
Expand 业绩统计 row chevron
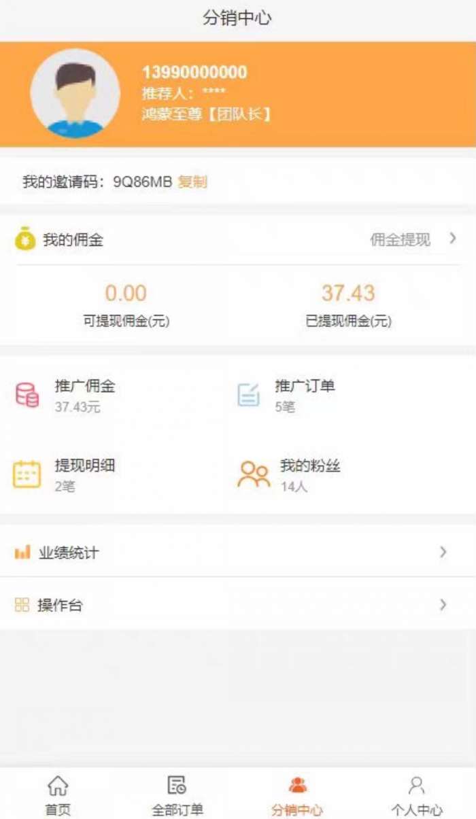(443, 552)
